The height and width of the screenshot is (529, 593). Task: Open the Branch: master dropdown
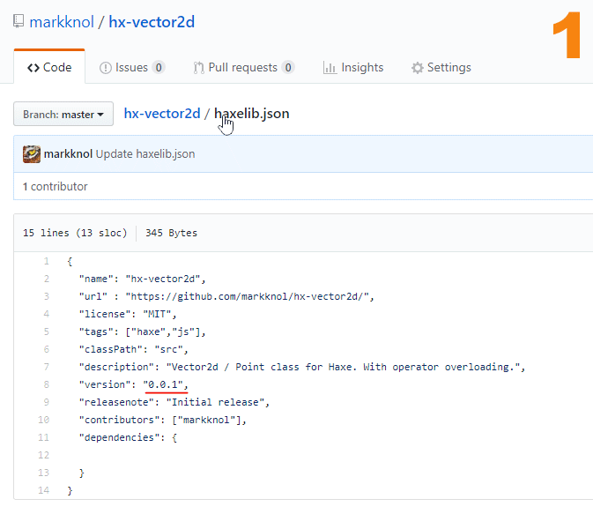[63, 114]
